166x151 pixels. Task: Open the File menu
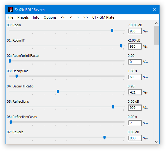pyautogui.click(x=10, y=17)
